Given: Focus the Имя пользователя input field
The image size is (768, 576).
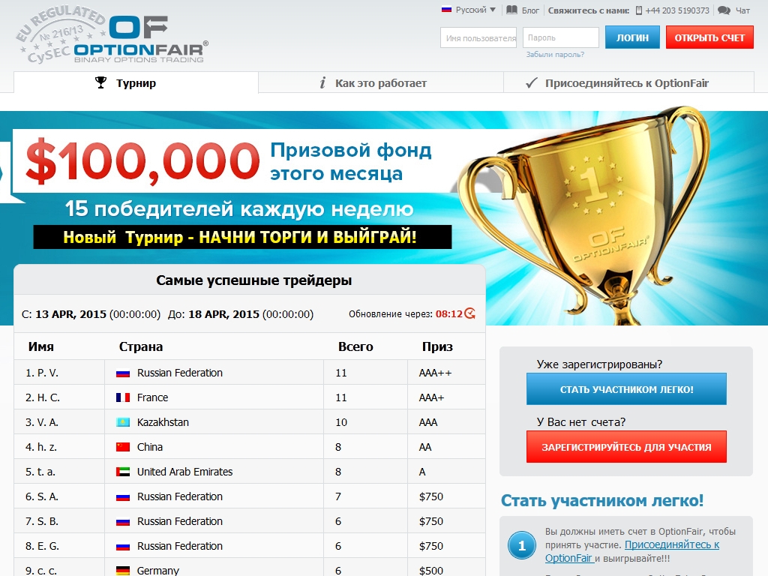Looking at the screenshot, I should click(478, 37).
